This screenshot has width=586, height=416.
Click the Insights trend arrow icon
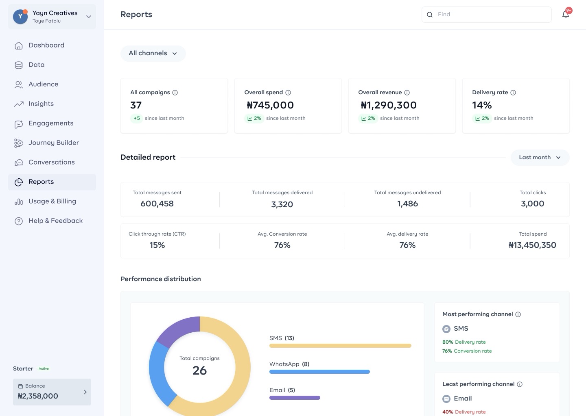click(x=19, y=104)
